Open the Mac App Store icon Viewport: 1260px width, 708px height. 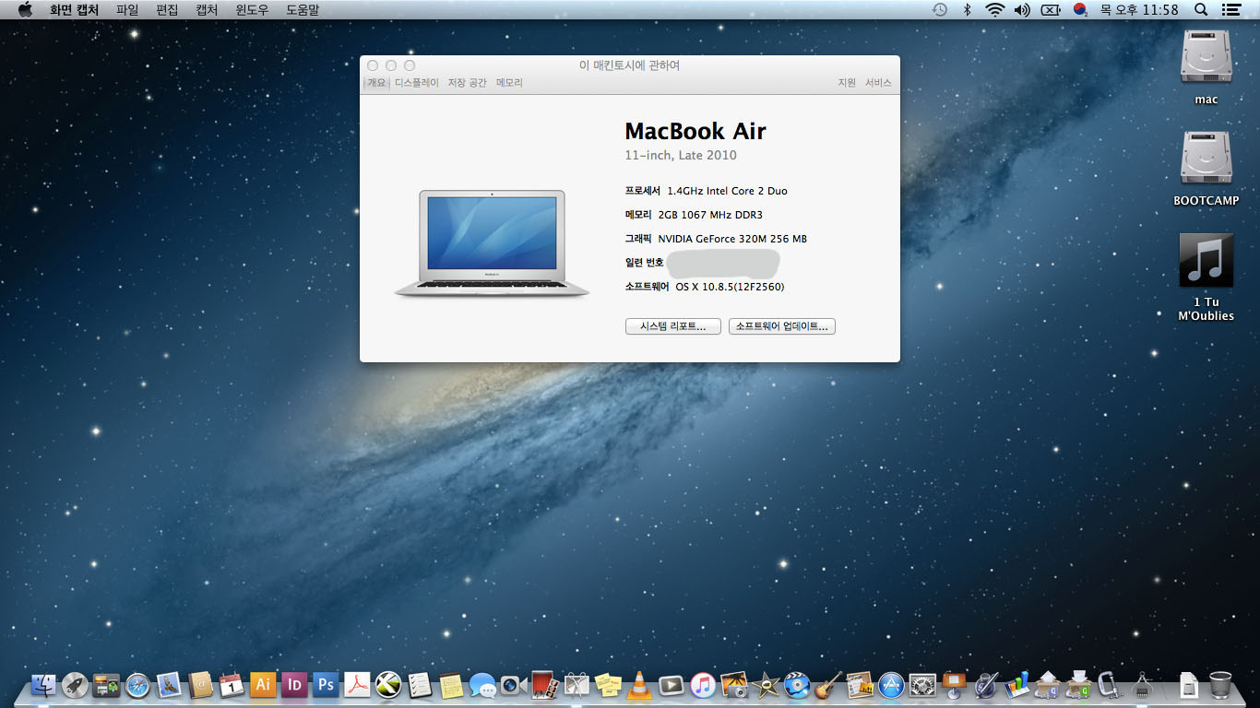coord(891,684)
